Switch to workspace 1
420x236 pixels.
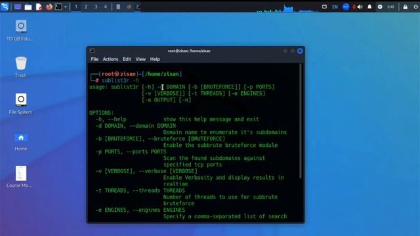[x=76, y=7]
